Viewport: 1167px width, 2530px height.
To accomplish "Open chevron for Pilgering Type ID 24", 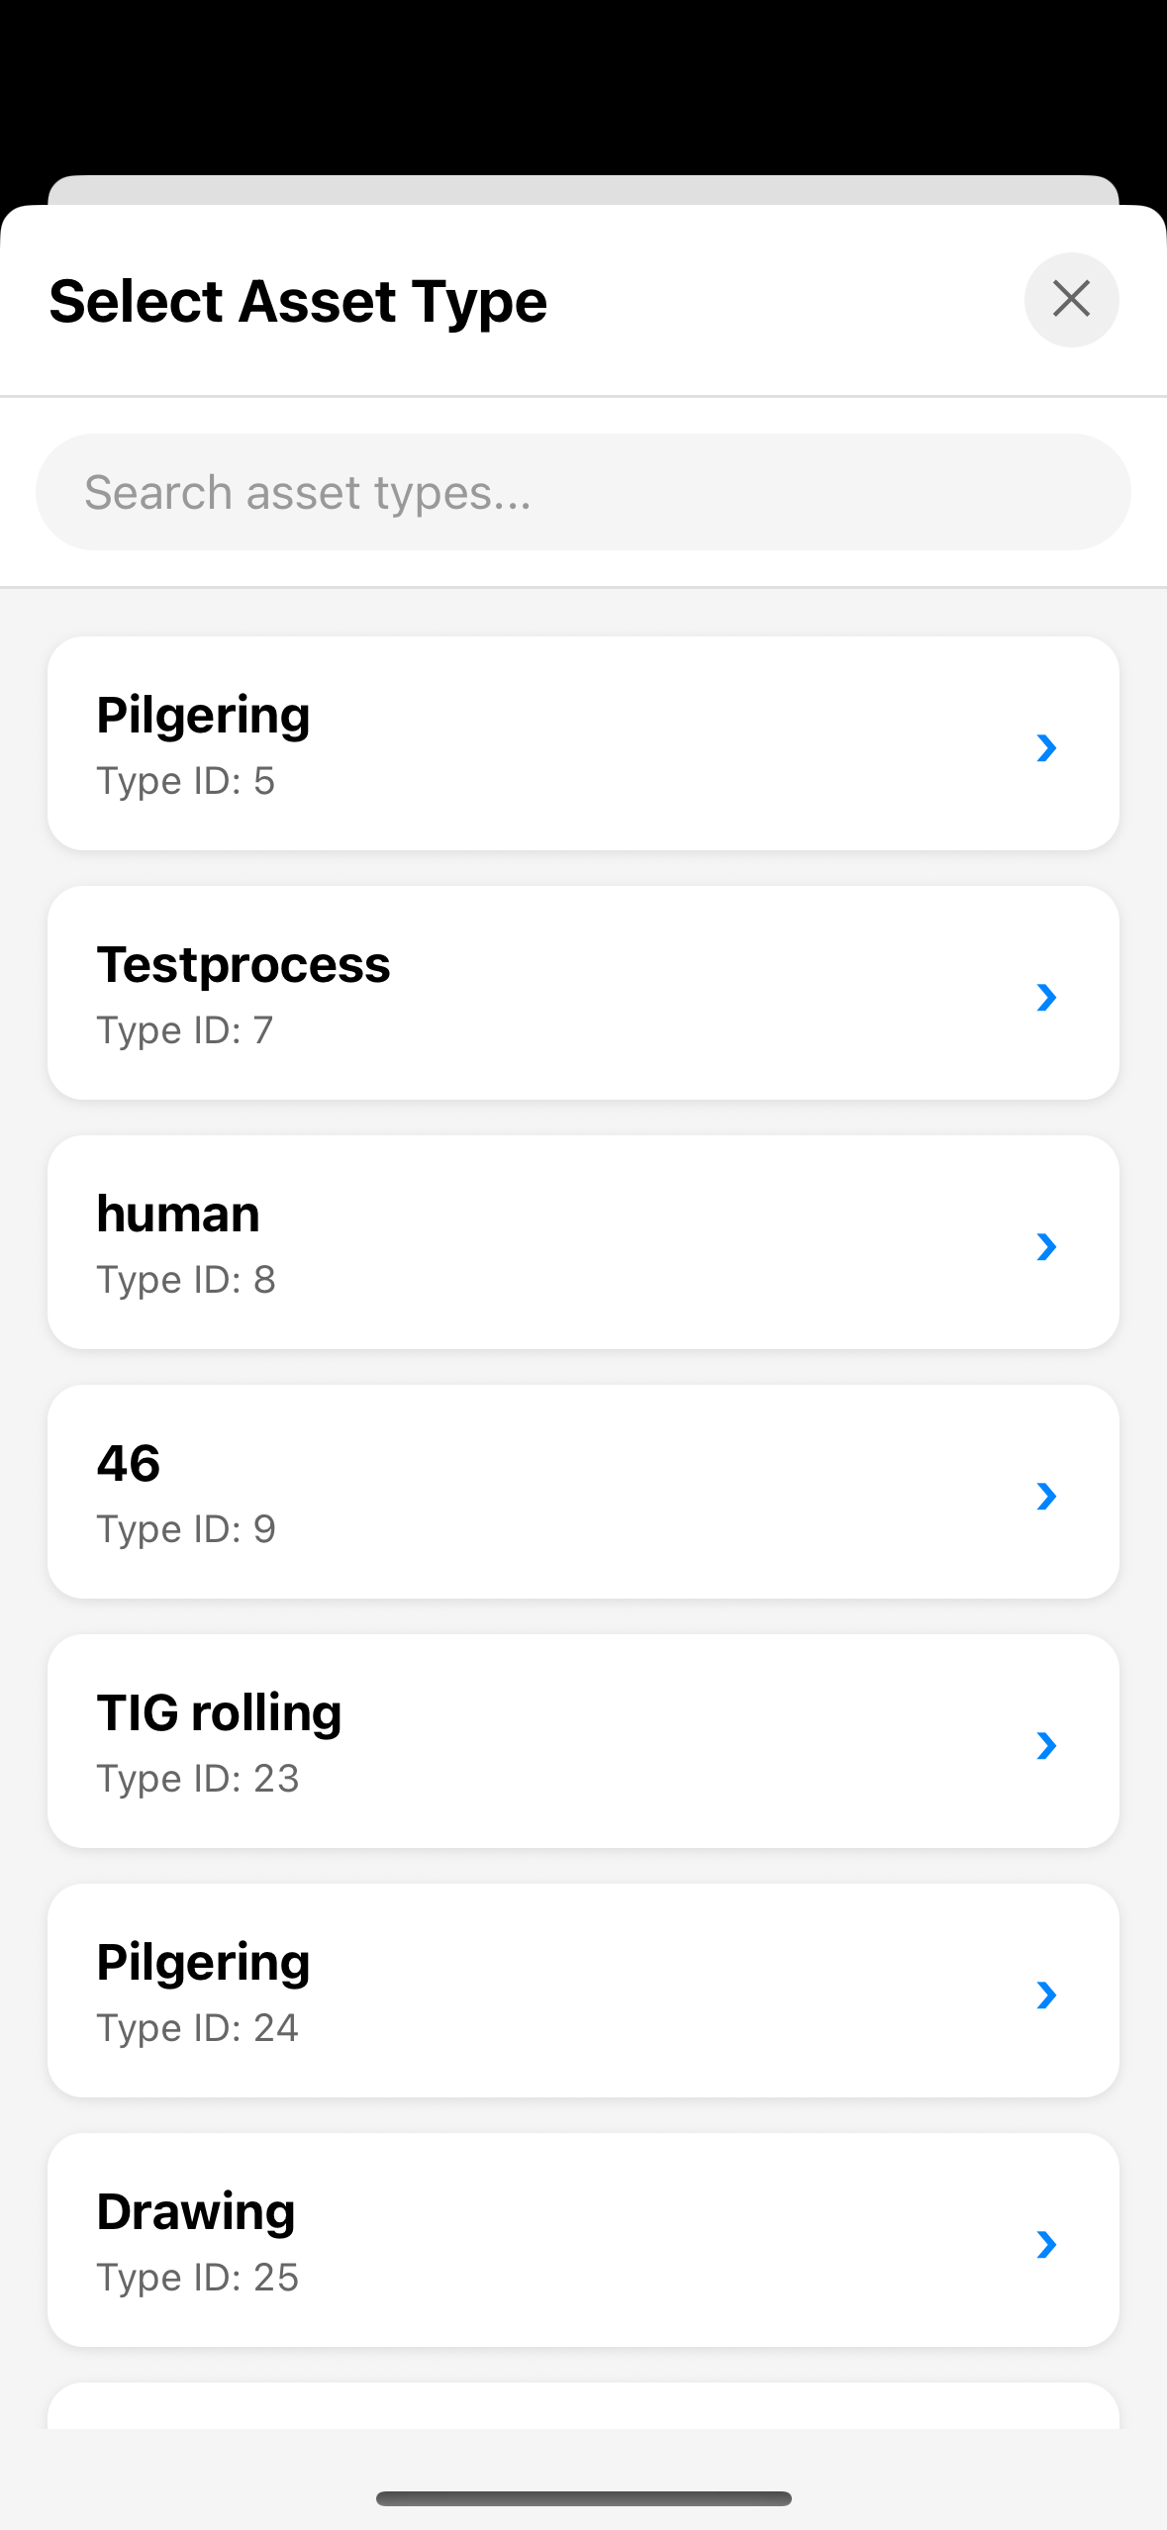I will (x=1046, y=1995).
